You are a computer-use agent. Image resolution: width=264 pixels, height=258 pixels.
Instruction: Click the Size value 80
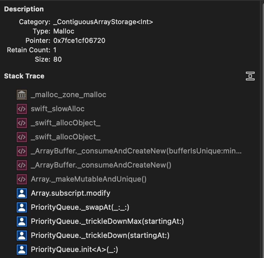click(57, 59)
